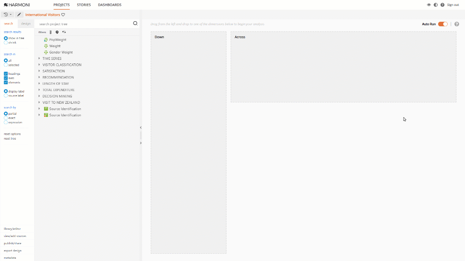Screen dimensions: 465x261
Task: Click the search magnifier icon
Action: tap(135, 24)
